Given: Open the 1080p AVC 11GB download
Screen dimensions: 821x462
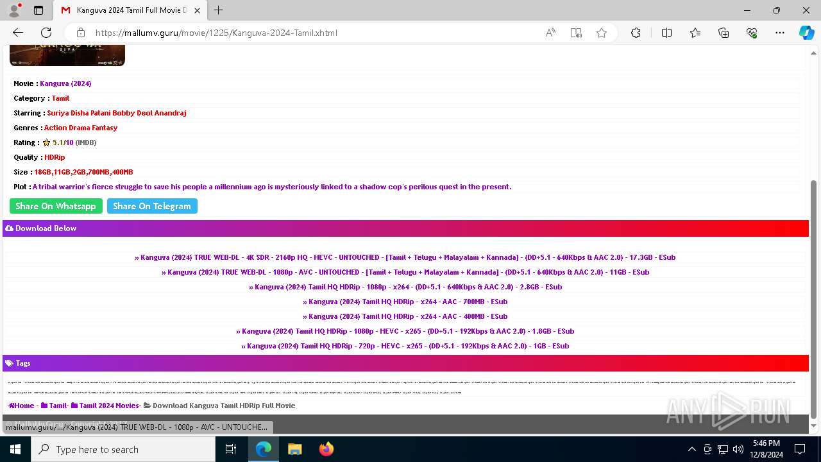Looking at the screenshot, I should (405, 272).
